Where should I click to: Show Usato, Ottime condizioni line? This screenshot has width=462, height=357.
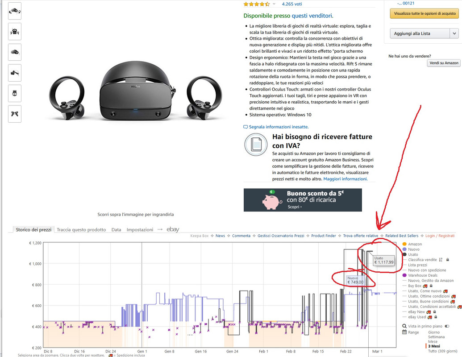click(x=429, y=296)
